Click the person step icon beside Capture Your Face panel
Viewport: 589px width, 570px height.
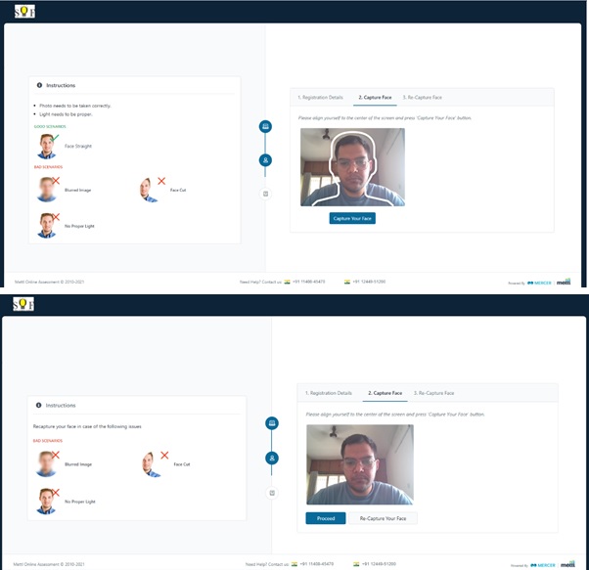(265, 159)
